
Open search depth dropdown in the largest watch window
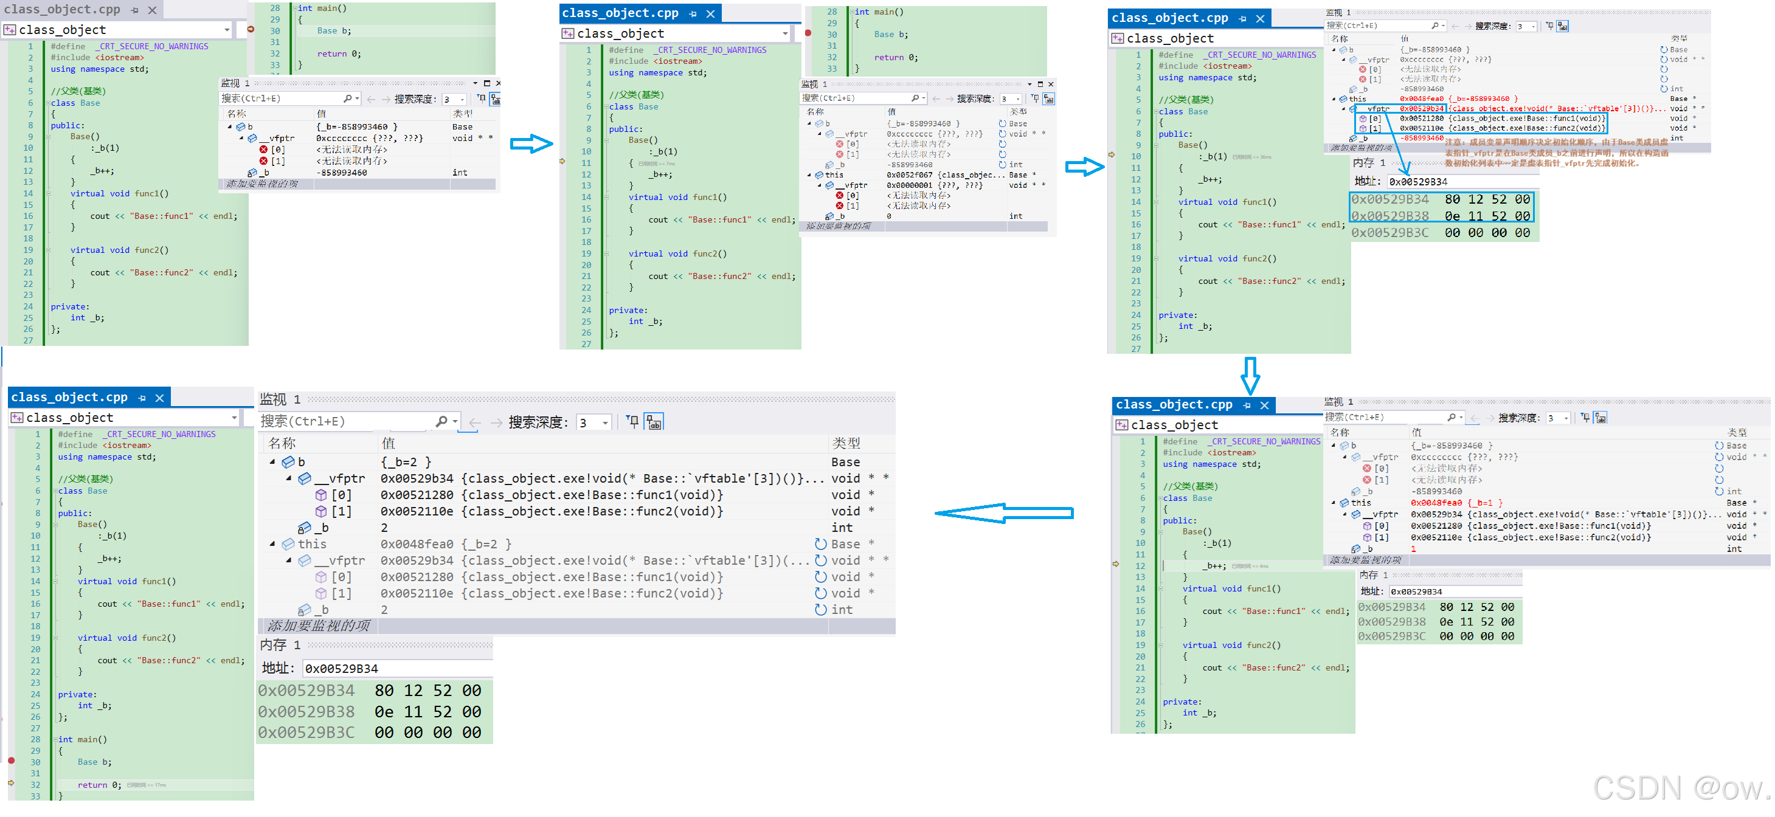[x=605, y=422]
